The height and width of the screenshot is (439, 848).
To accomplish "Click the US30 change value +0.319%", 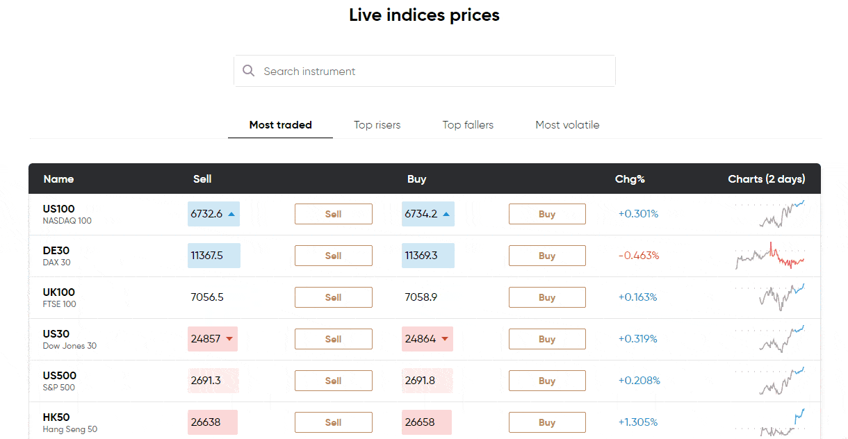I will click(638, 339).
